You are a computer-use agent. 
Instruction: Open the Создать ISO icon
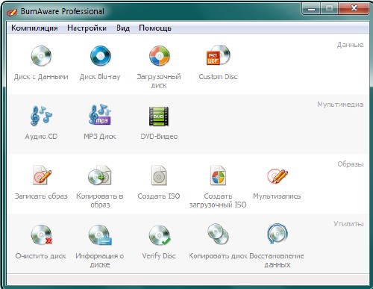tap(159, 175)
